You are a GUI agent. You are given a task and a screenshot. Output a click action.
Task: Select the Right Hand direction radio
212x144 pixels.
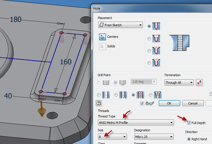(189, 139)
